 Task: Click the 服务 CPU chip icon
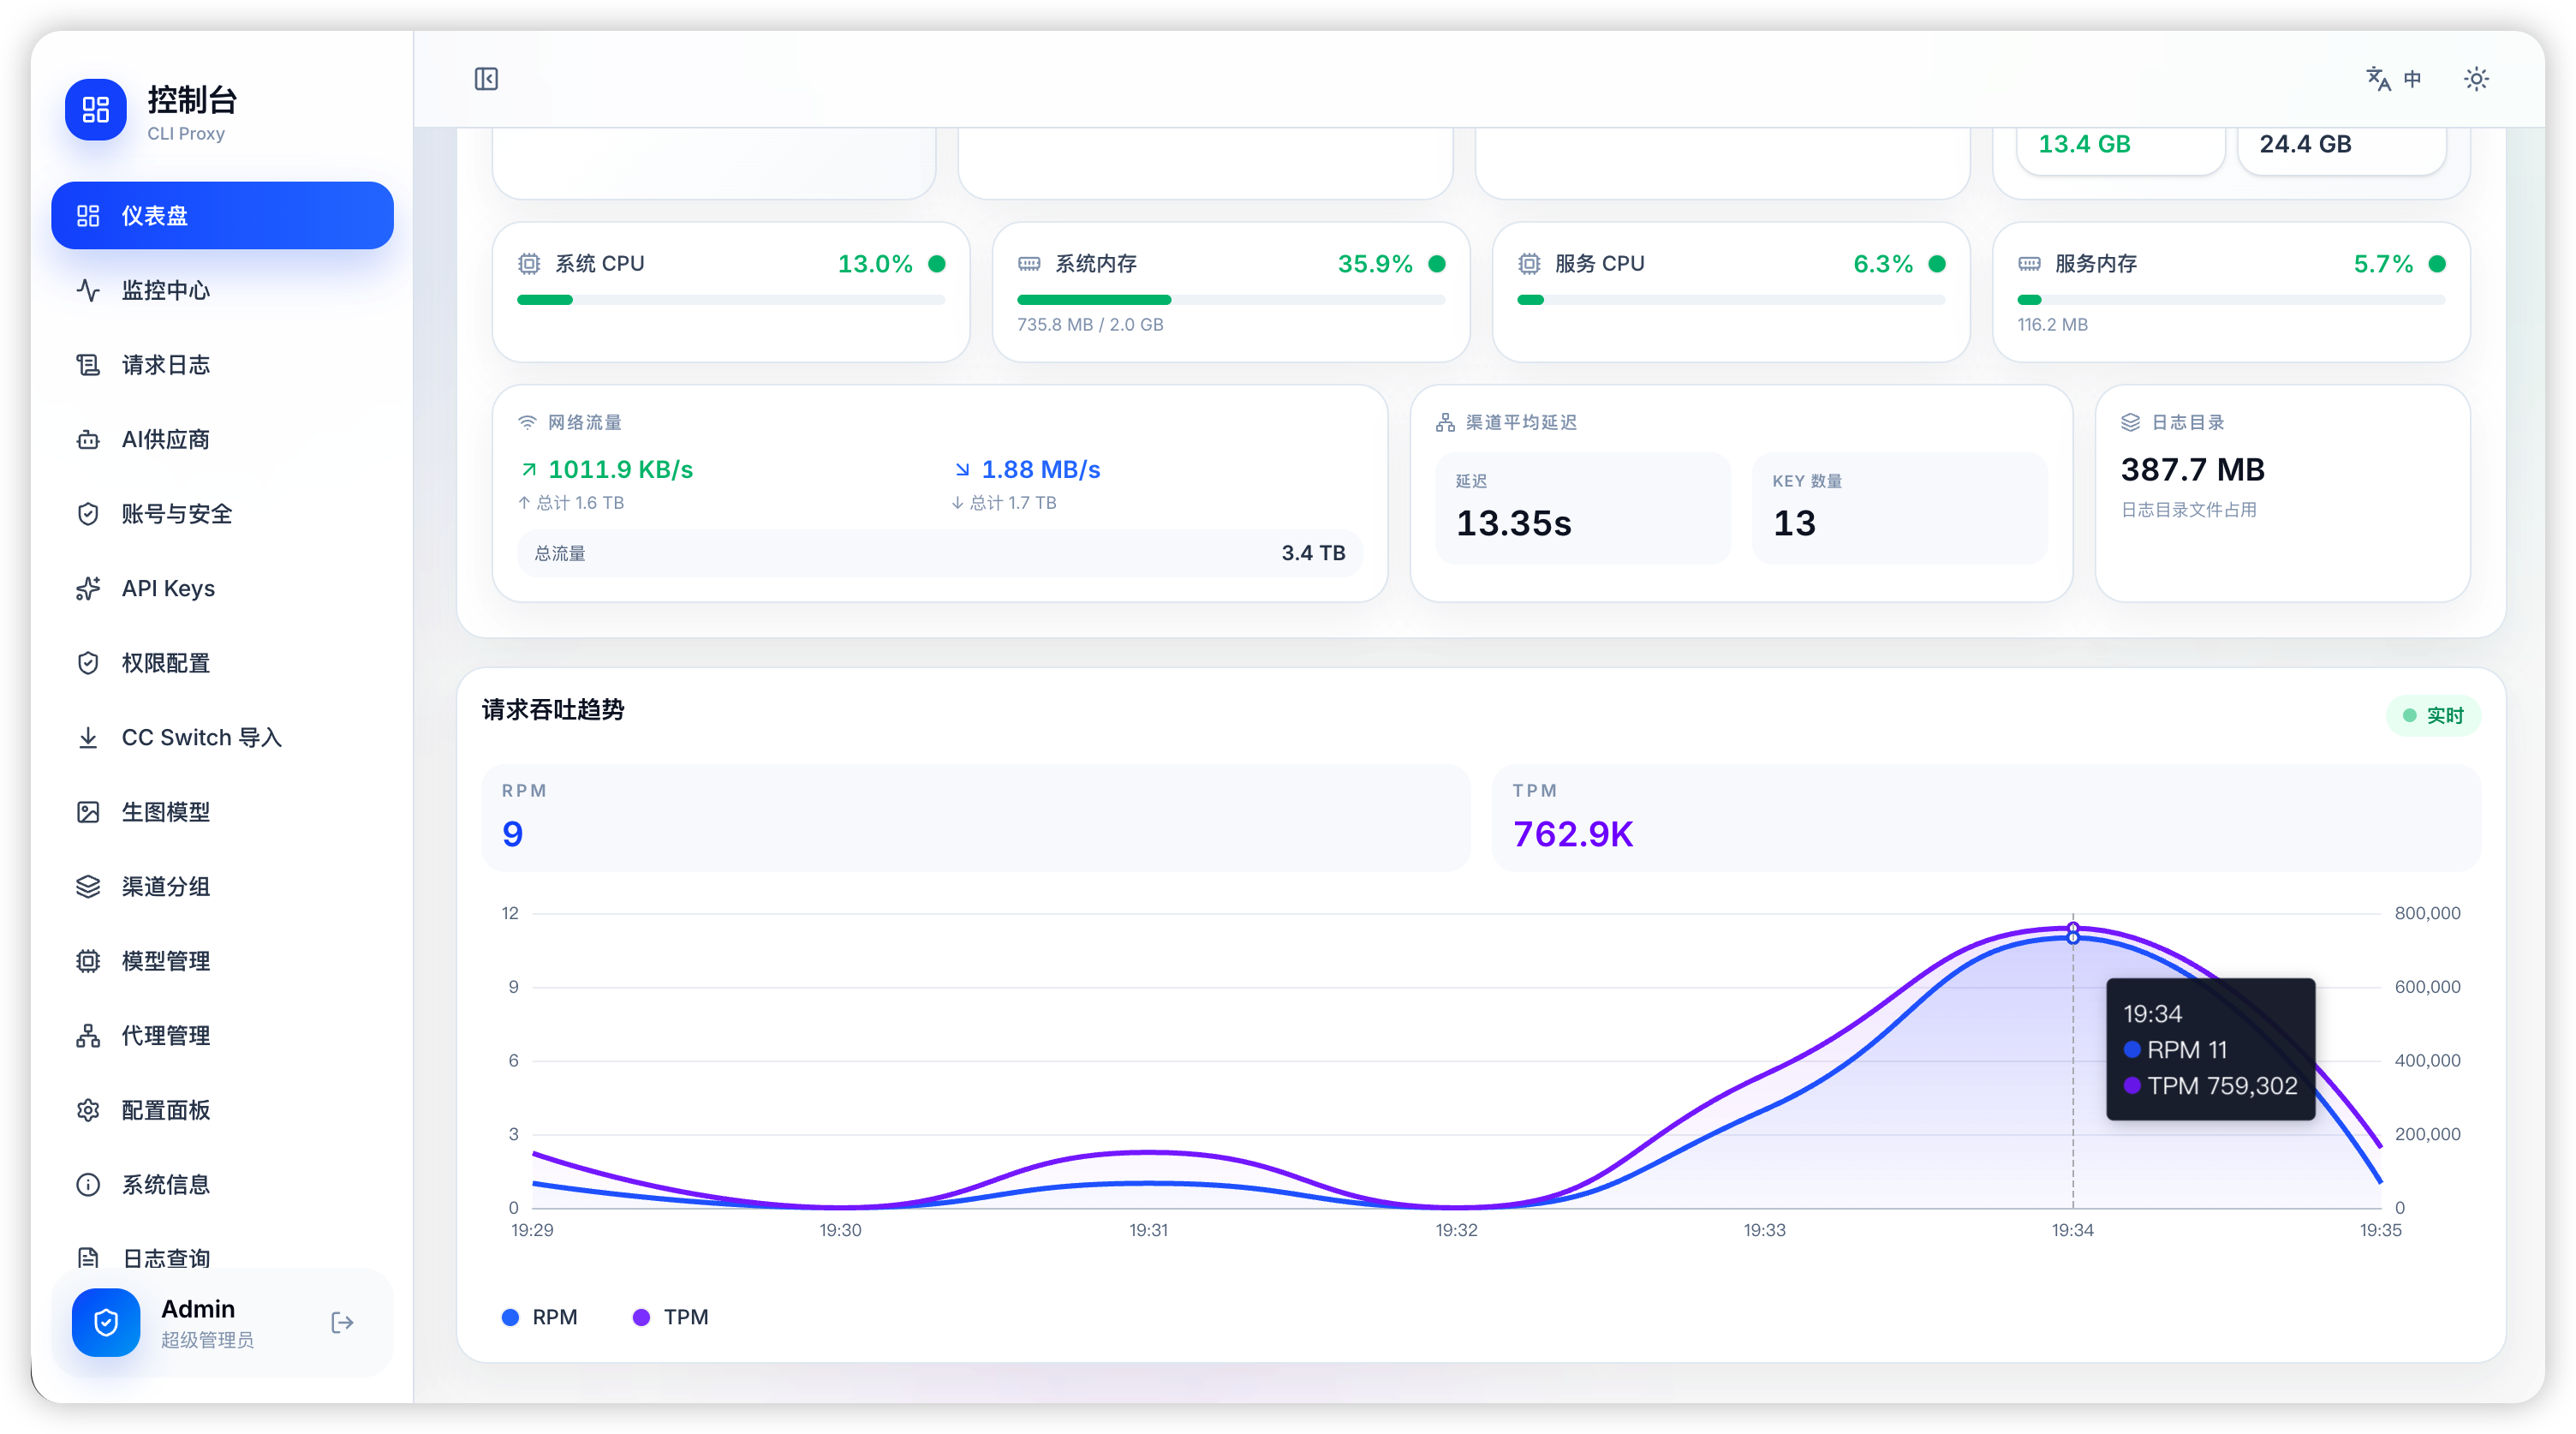1529,264
